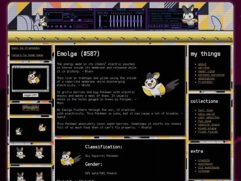Viewport: 241px width, 181px height.
Task: Click the Emolga sprite left of Winamp player
Action: 43,21
